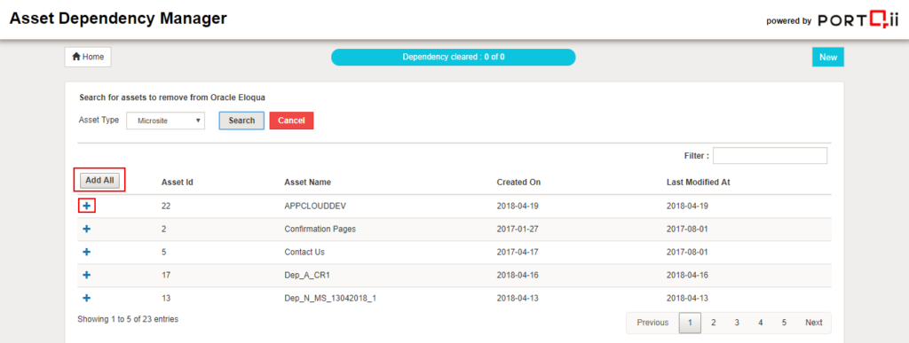Open the Asset Type dropdown
Image resolution: width=909 pixels, height=343 pixels.
tap(165, 121)
